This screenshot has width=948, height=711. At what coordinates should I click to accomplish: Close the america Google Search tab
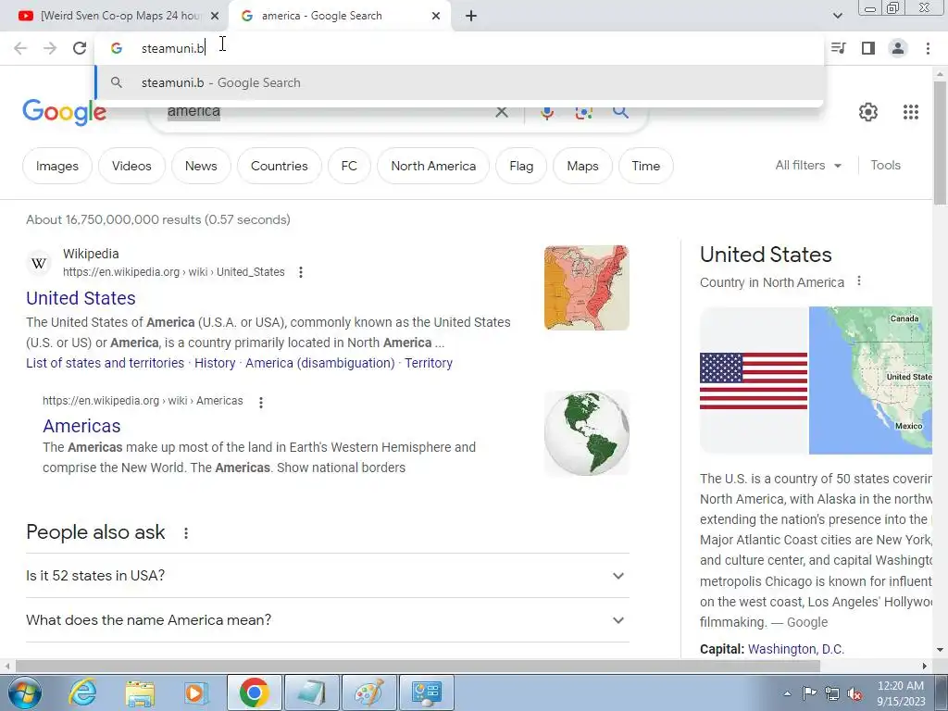436,16
